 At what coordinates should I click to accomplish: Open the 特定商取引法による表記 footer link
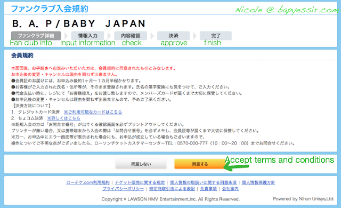172,189
